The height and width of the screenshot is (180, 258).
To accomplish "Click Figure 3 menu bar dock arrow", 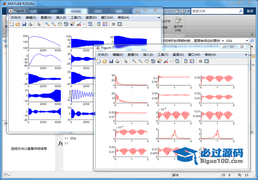I will click(159, 18).
